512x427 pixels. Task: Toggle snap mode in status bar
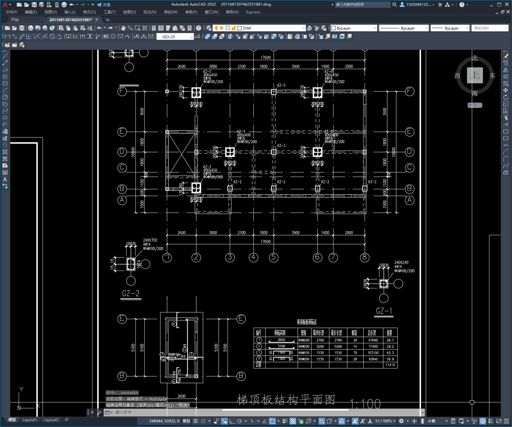pos(203,421)
